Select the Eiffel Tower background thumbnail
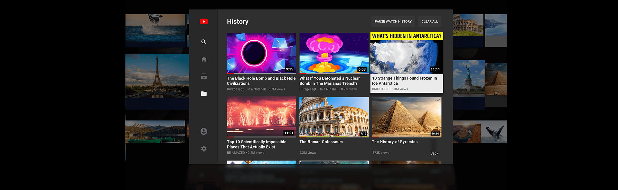618x190 pixels. coord(157,76)
